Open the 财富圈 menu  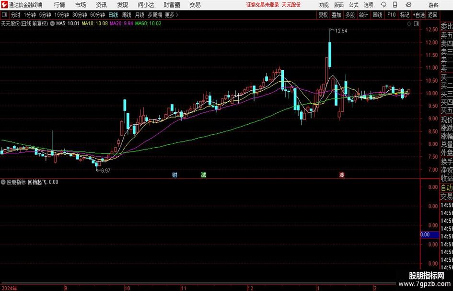click(x=172, y=5)
